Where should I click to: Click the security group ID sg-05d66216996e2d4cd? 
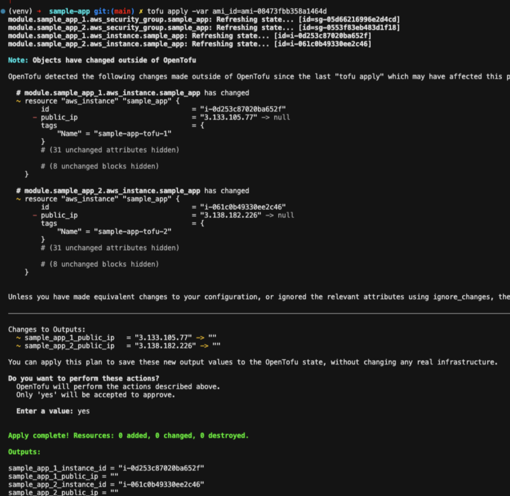coord(351,19)
